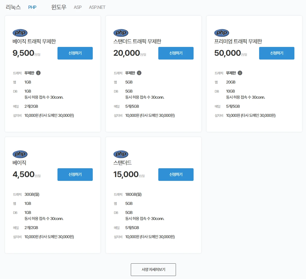Click the PHP logo on 프리미엄 트래픽 무제한 card
The height and width of the screenshot is (279, 306).
(222, 33)
